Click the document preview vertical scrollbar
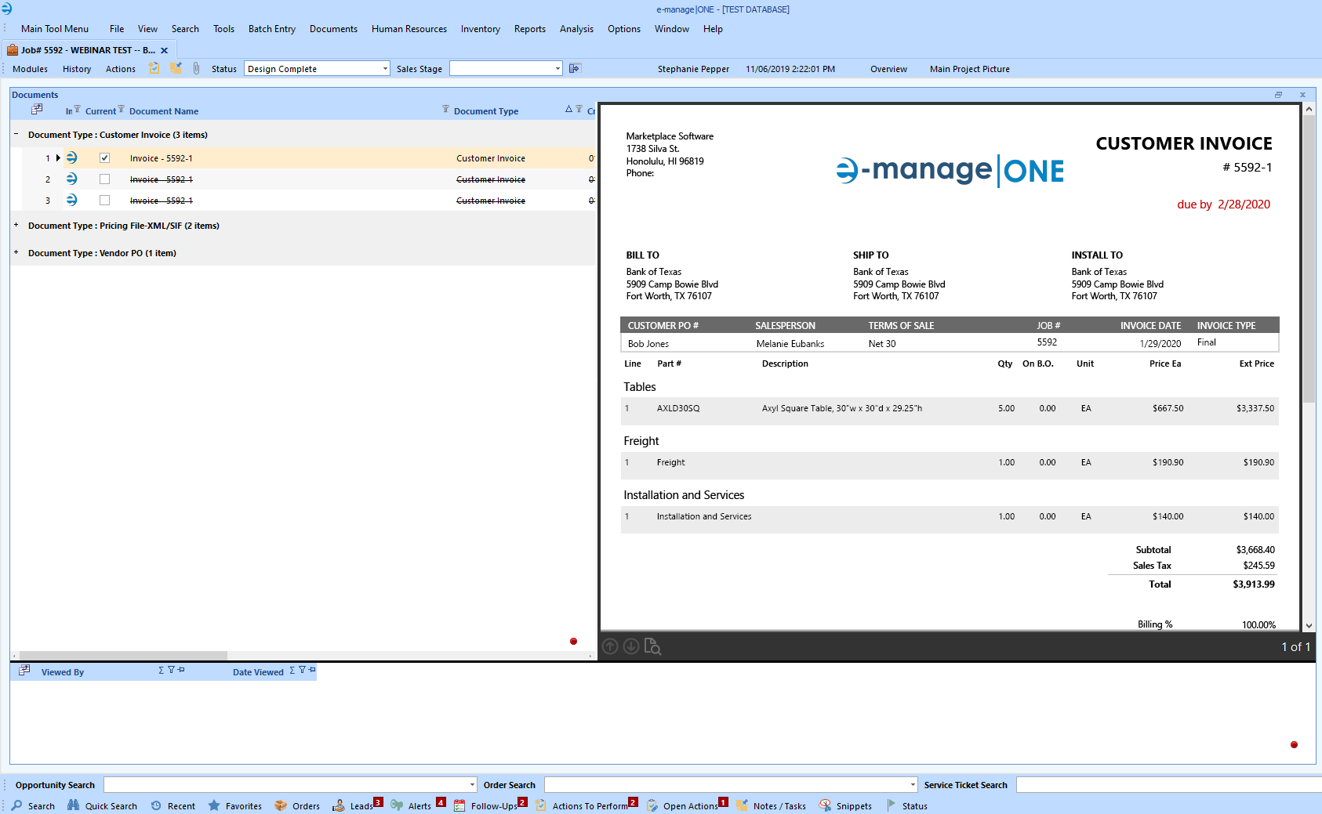Image resolution: width=1322 pixels, height=814 pixels. pos(1309,259)
